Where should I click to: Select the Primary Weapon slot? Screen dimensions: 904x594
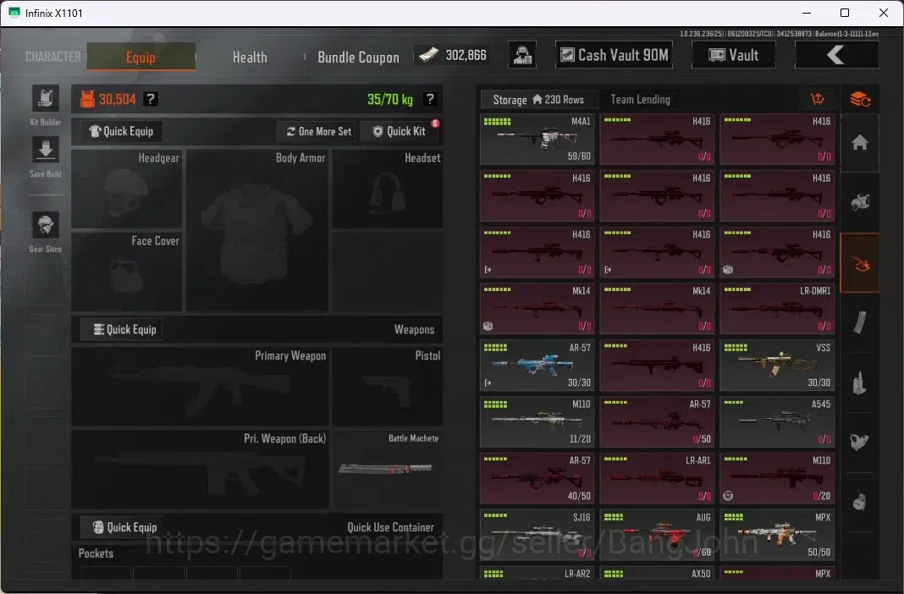[x=200, y=387]
